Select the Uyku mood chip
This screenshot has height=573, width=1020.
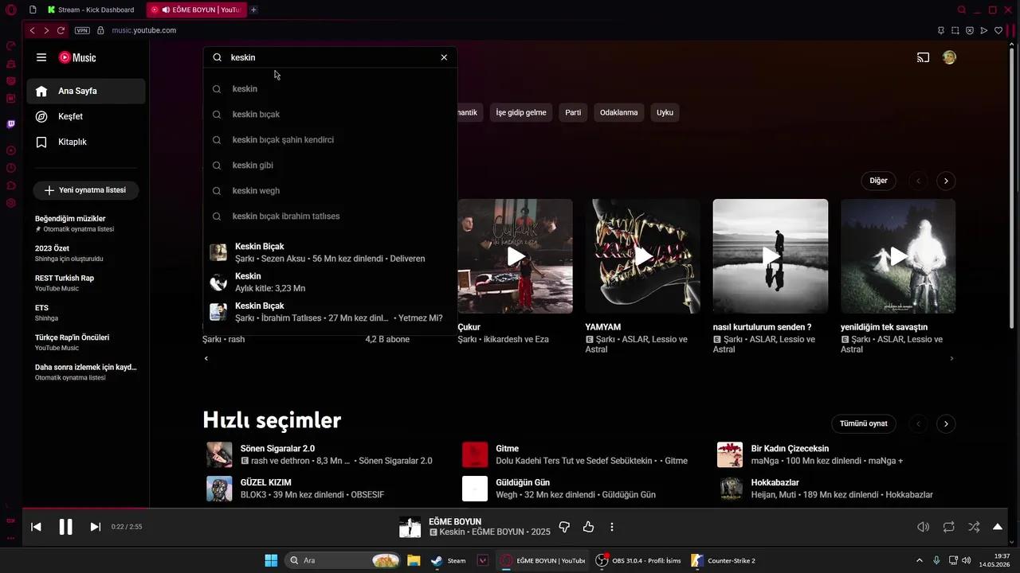[x=665, y=112]
